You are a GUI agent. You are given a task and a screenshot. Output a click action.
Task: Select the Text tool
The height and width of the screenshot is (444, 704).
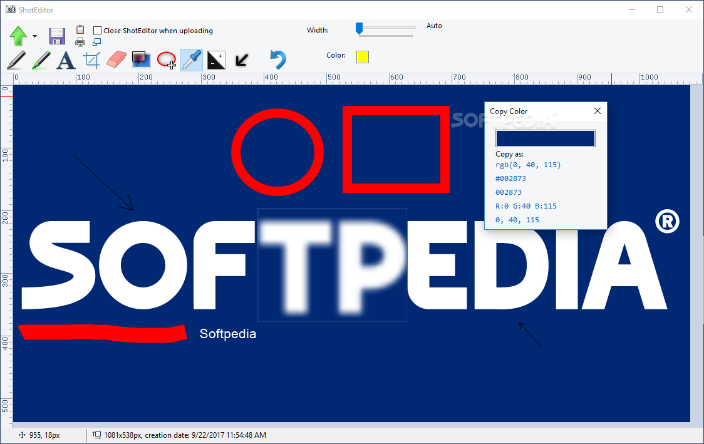(x=66, y=60)
